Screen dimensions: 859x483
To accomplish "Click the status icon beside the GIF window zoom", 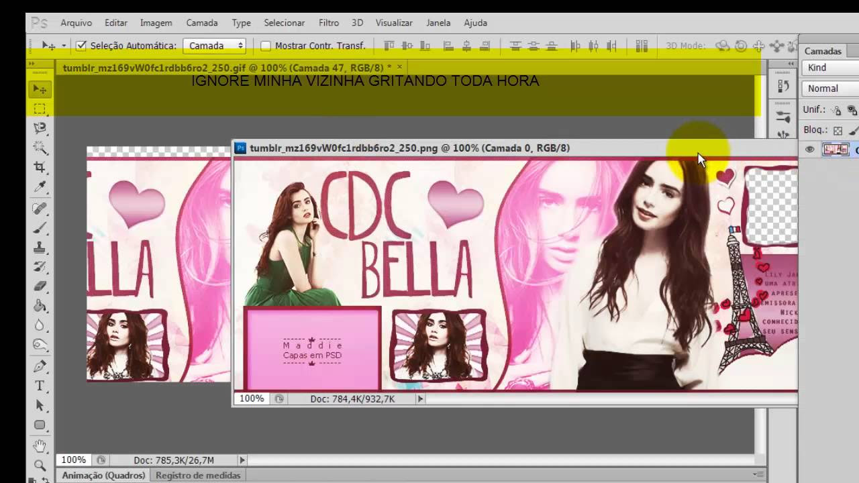I will click(x=101, y=460).
